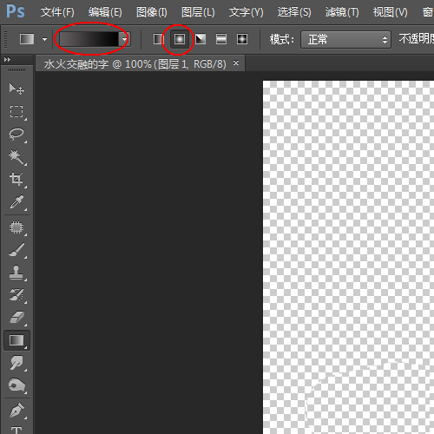
Task: Choose Linear Gradient style
Action: coord(158,39)
